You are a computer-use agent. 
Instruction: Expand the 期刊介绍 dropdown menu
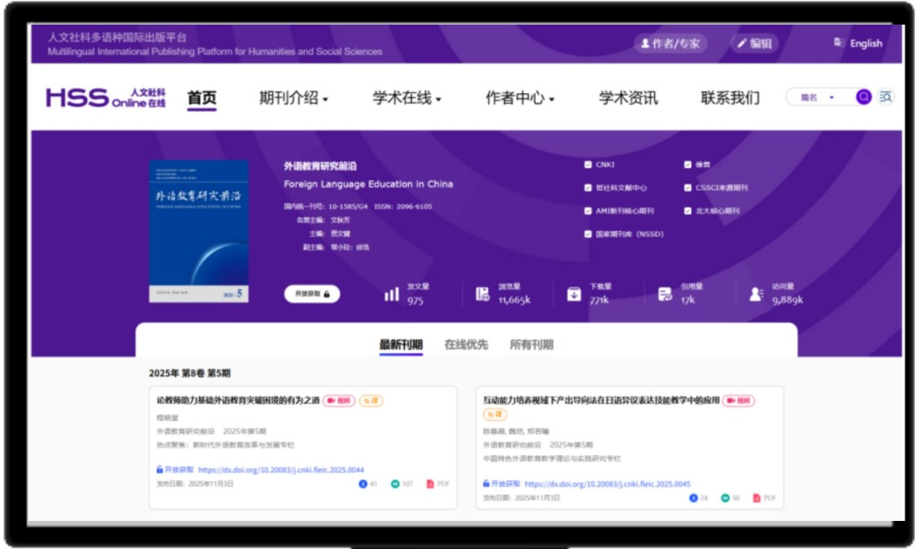(293, 98)
